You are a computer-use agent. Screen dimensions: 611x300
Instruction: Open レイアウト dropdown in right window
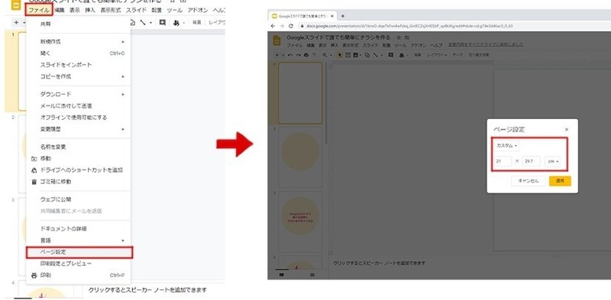(438, 55)
